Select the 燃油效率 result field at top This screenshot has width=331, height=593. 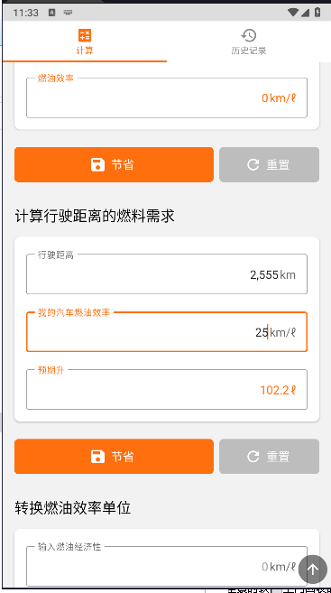(167, 98)
